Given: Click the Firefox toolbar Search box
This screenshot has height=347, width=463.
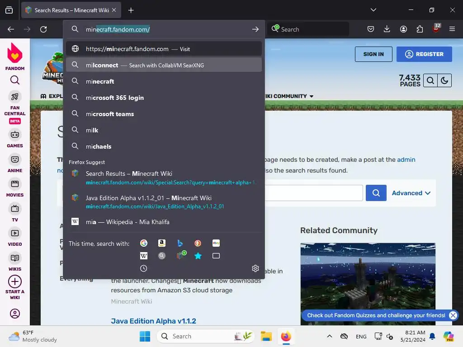Looking at the screenshot, I should [x=308, y=29].
